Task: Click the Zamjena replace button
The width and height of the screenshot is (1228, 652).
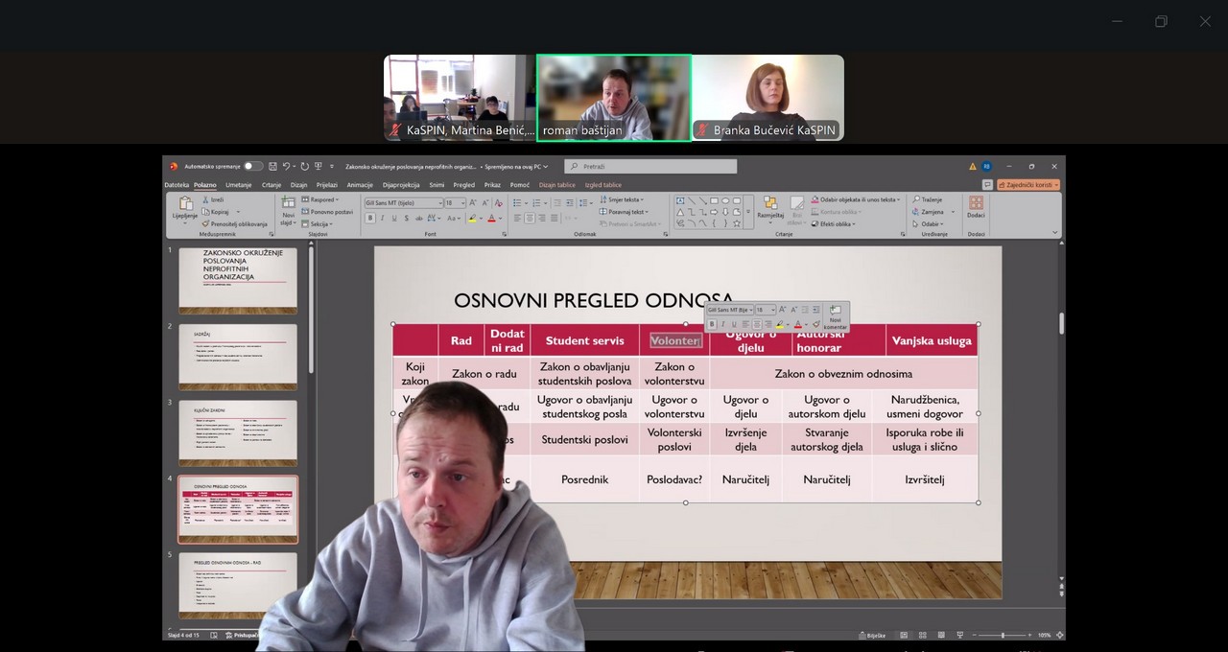Action: (931, 212)
